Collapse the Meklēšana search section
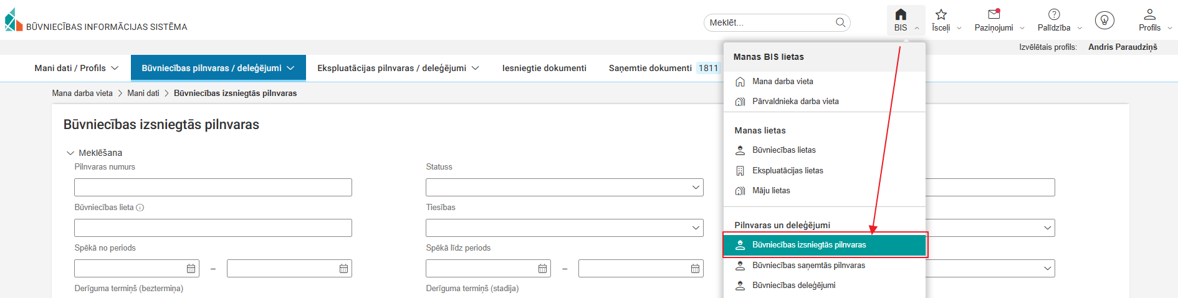1178x298 pixels. click(x=70, y=153)
